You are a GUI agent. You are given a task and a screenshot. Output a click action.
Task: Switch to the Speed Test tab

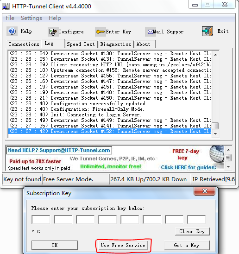pyautogui.click(x=81, y=44)
